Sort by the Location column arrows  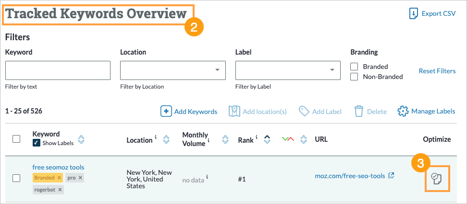pyautogui.click(x=166, y=140)
